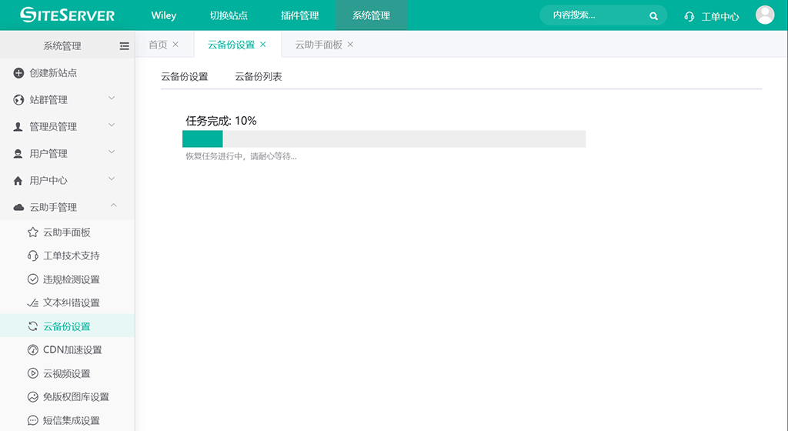Switch to the 云备份列表 tab
Viewport: 788px width, 431px height.
[259, 77]
